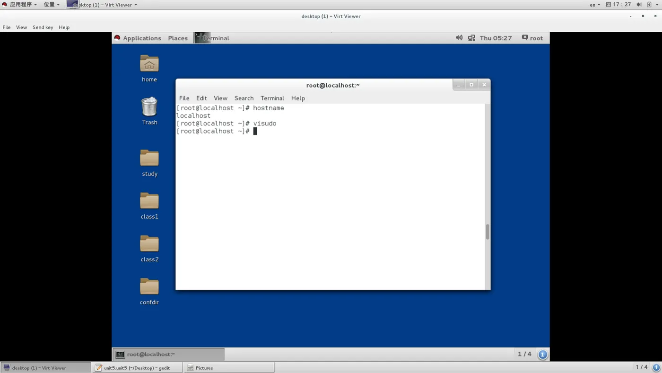Select the class1 folder icon
Viewport: 662px width, 373px height.
(x=149, y=201)
